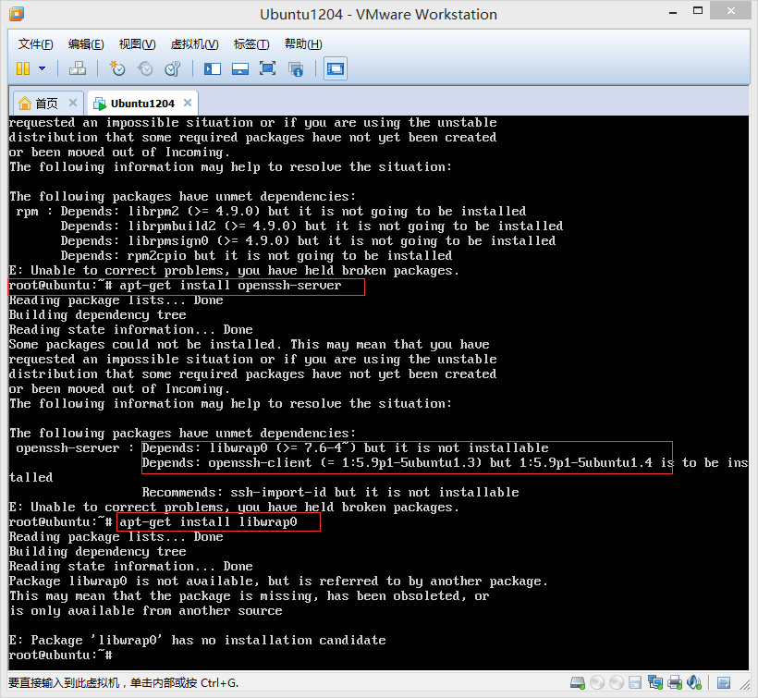Click the sound card status icon
This screenshot has width=758, height=698.
(693, 682)
